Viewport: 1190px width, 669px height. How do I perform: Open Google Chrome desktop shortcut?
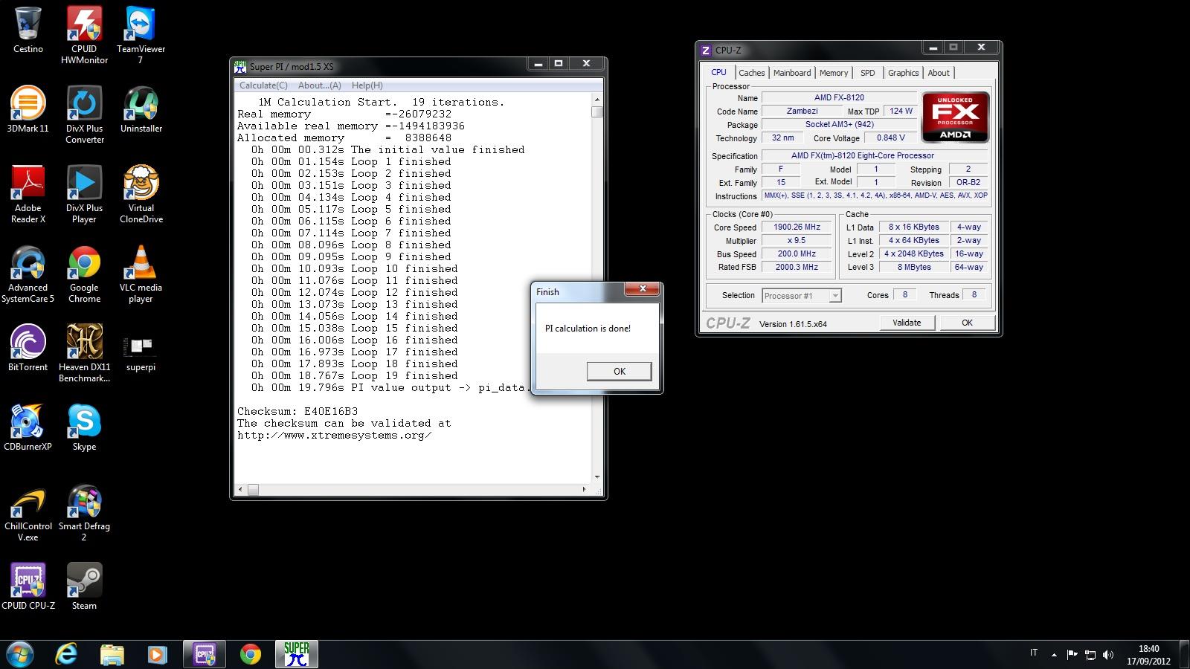point(84,274)
